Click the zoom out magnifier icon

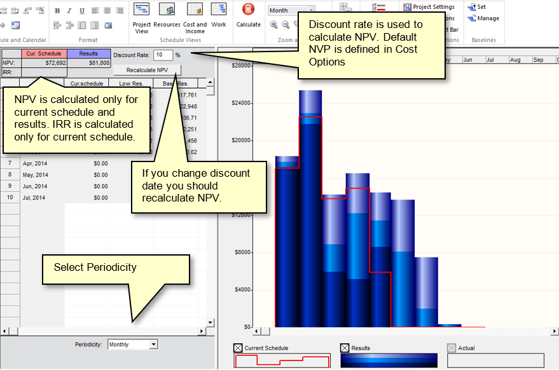coord(286,25)
